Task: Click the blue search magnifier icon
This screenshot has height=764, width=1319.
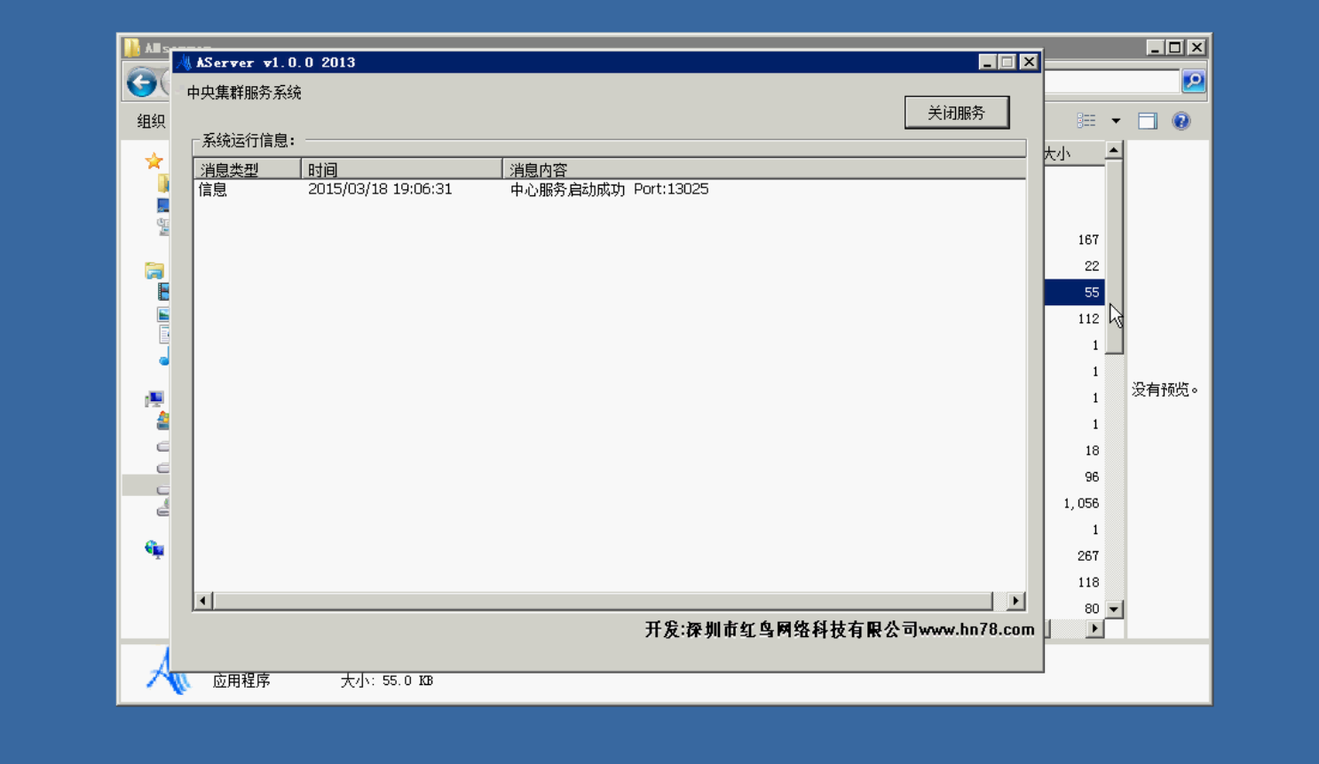Action: tap(1193, 82)
